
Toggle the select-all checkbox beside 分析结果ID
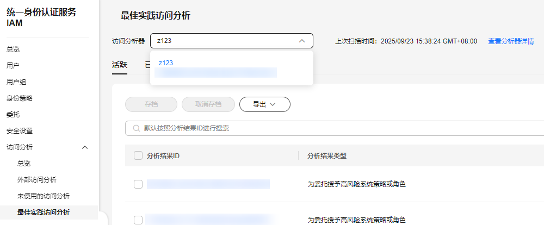[x=138, y=156]
